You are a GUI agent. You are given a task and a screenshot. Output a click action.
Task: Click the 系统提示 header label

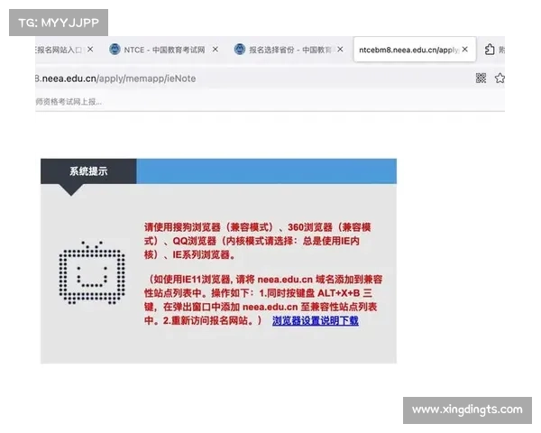tap(88, 170)
